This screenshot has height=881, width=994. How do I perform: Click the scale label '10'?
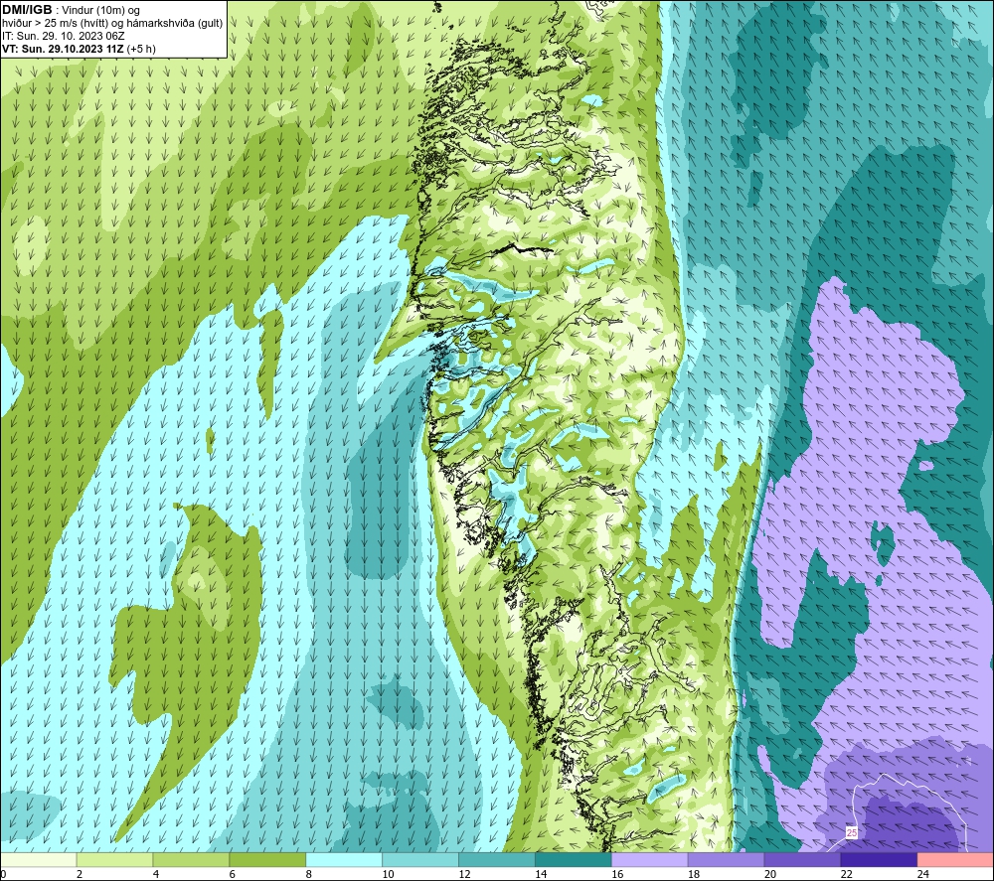pos(388,874)
